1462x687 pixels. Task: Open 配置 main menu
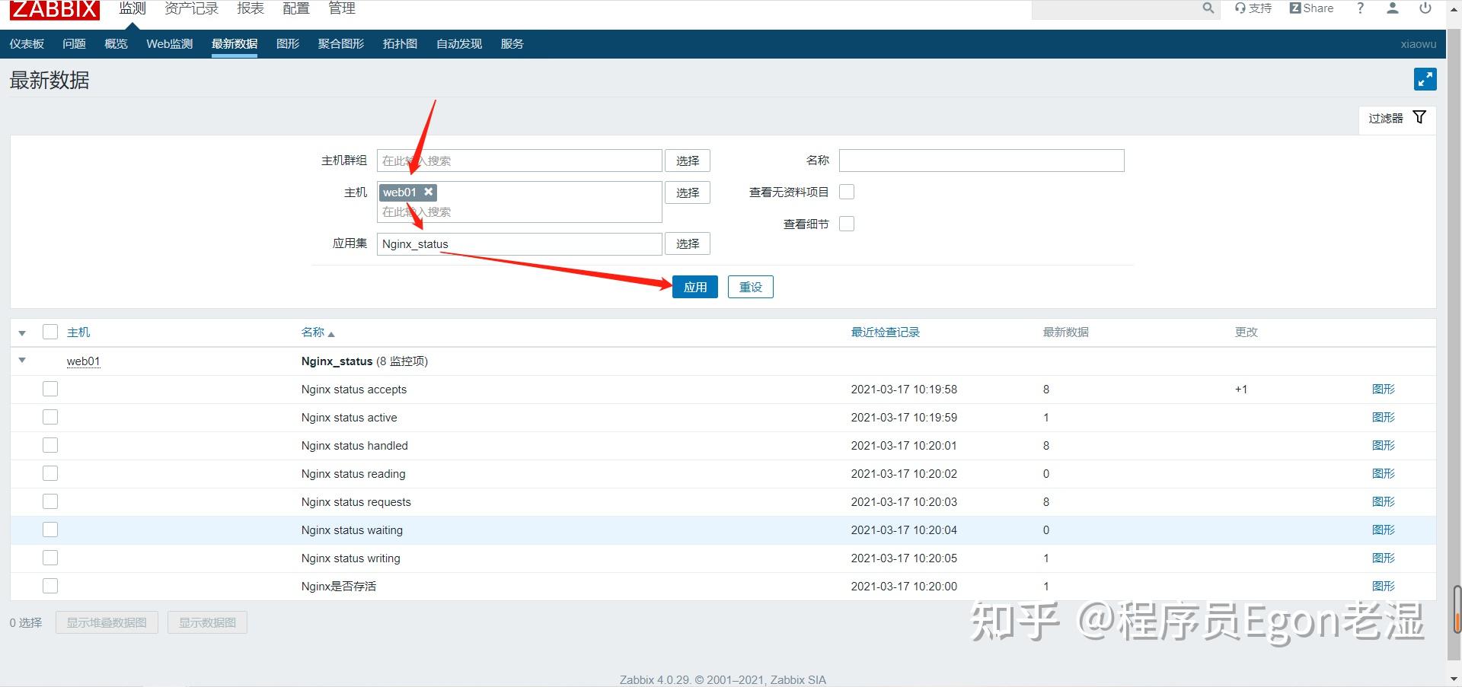pos(296,8)
